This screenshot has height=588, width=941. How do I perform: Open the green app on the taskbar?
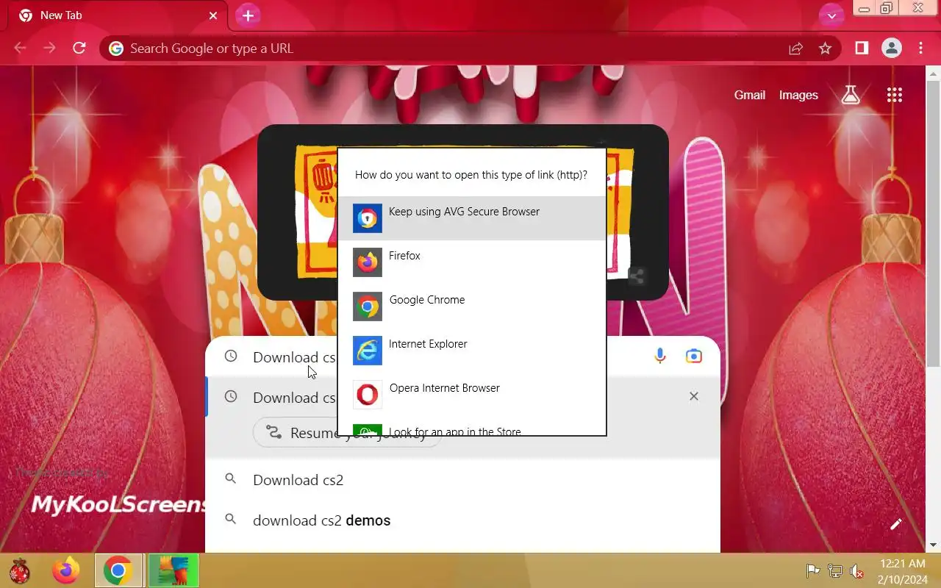173,570
